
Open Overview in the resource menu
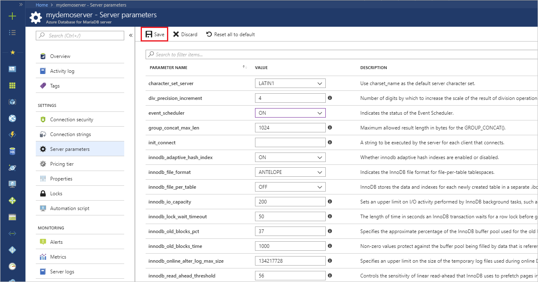(x=80, y=56)
